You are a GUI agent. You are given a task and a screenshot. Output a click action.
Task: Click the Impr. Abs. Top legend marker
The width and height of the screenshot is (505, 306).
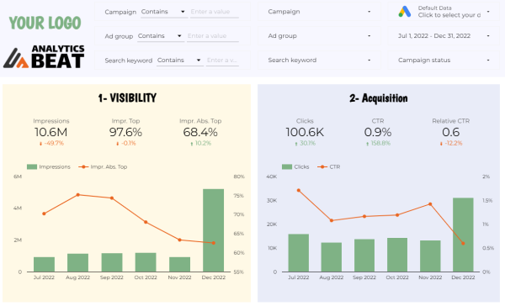pos(83,166)
